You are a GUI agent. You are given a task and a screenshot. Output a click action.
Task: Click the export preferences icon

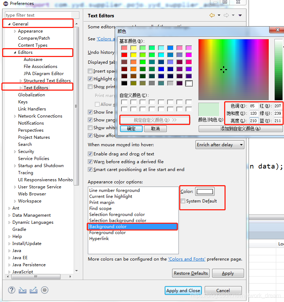[34, 290]
